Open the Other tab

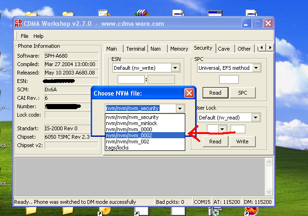coord(244,49)
